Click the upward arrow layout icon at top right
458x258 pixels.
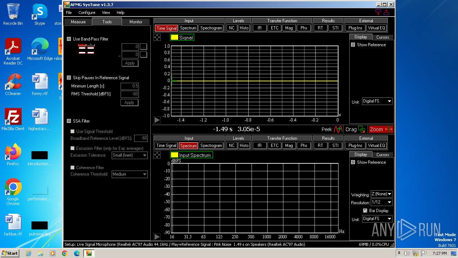point(386,12)
